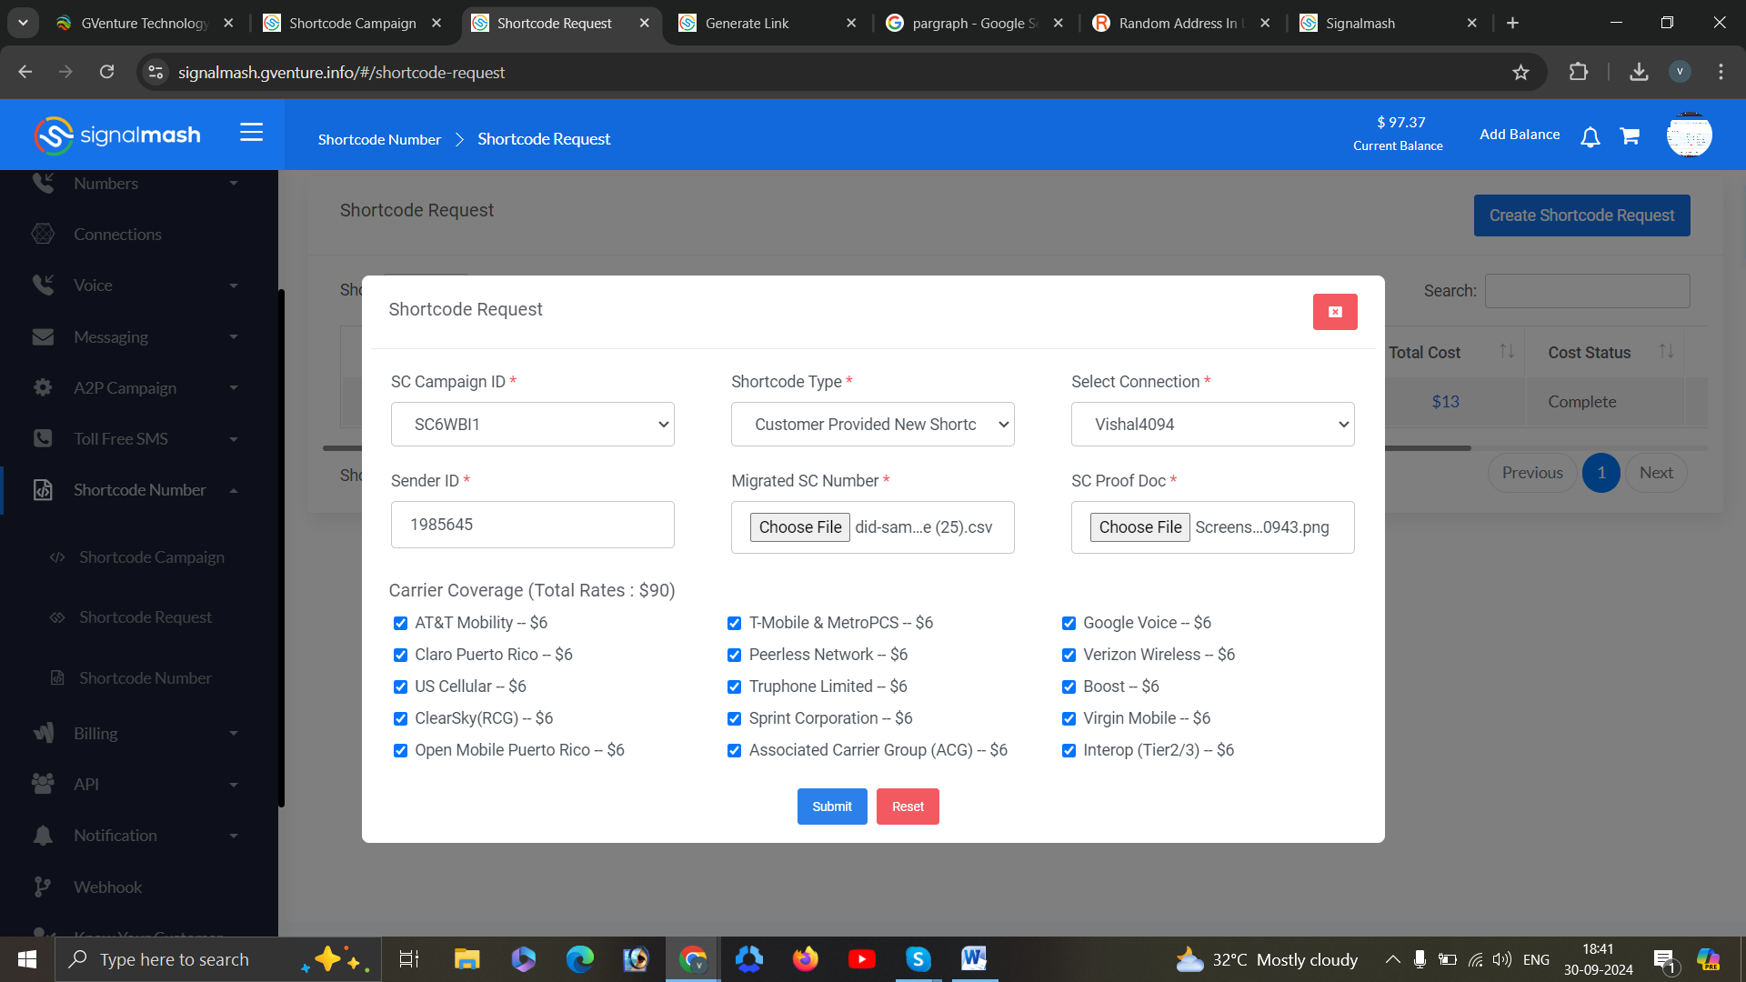Image resolution: width=1746 pixels, height=982 pixels.
Task: Click the blue Submit button
Action: click(x=831, y=807)
